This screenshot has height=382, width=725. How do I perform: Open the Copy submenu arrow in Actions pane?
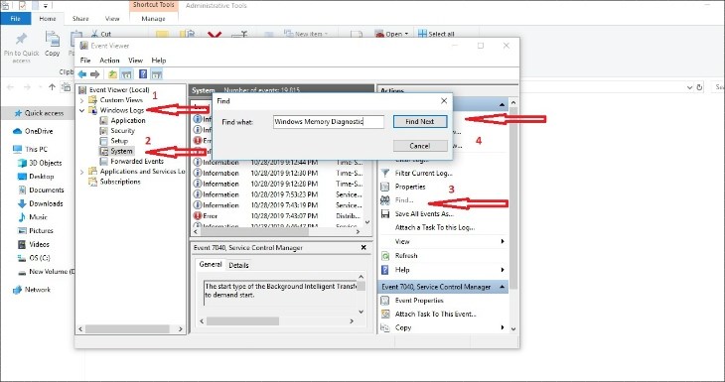point(503,327)
